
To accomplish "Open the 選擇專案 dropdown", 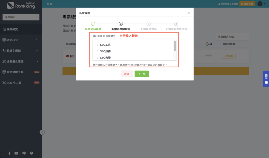I will (21, 17).
